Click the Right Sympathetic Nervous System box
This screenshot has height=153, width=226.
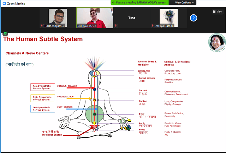tap(43, 98)
